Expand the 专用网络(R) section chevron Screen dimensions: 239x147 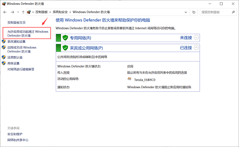(196, 37)
